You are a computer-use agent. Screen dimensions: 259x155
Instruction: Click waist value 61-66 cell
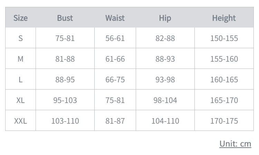(115, 59)
